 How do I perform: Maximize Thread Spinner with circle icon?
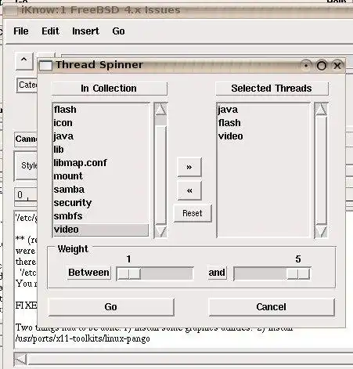pyautogui.click(x=322, y=65)
